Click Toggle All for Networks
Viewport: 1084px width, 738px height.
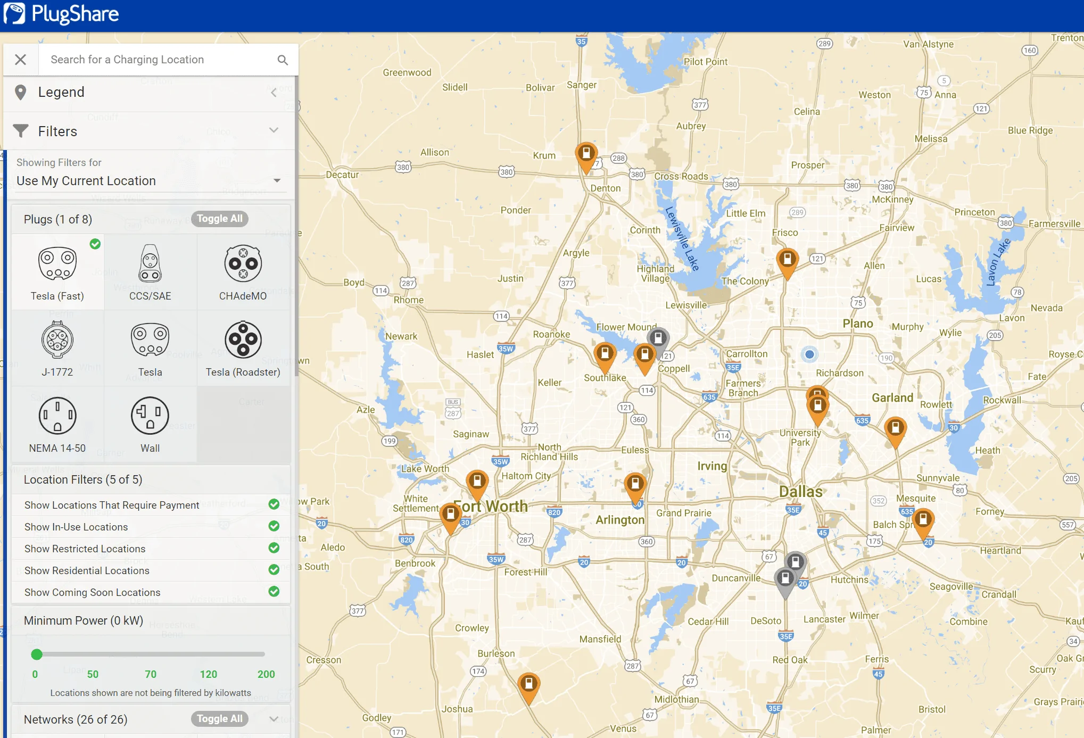point(219,719)
